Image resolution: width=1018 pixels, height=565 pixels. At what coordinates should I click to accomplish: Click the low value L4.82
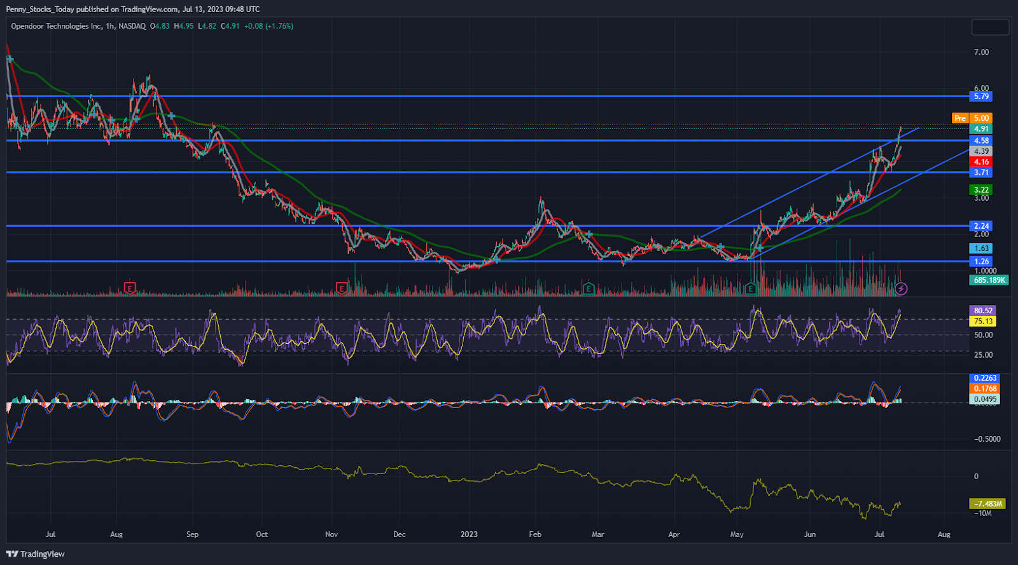(207, 26)
